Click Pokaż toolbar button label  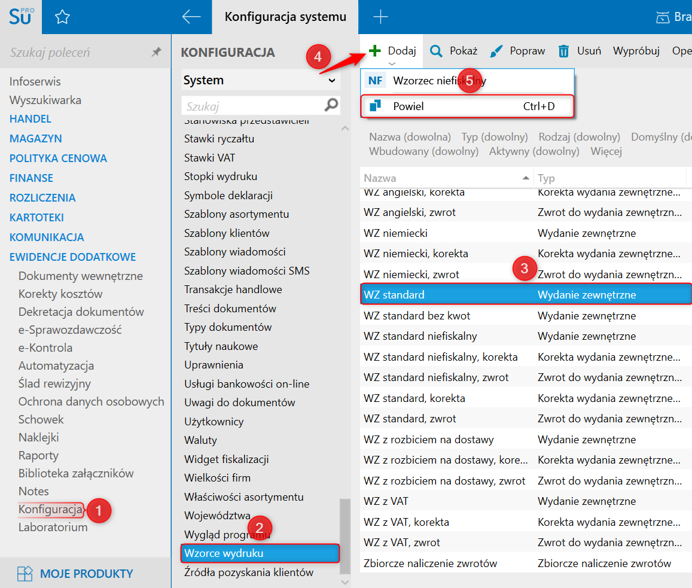[464, 51]
